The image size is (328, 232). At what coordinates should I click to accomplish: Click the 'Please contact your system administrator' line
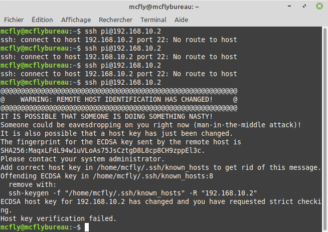coord(82,159)
